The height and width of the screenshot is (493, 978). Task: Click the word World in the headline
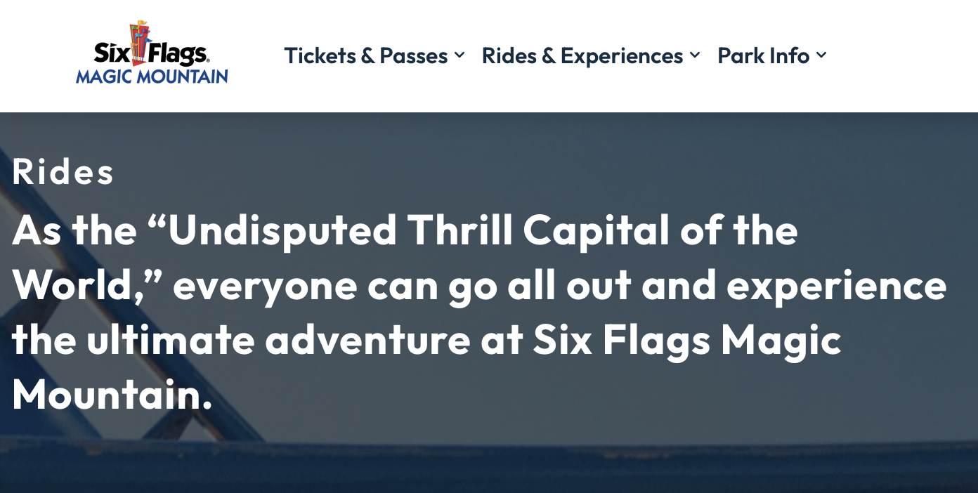pos(71,285)
